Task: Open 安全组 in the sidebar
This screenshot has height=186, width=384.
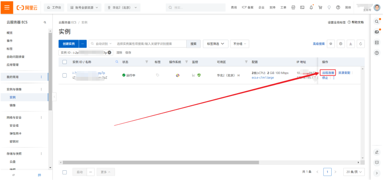Action: tap(14, 125)
